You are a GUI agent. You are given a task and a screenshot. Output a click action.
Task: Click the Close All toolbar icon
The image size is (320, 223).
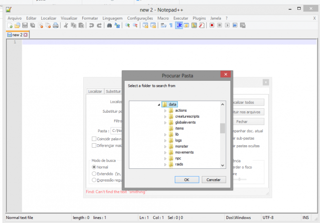click(48, 25)
